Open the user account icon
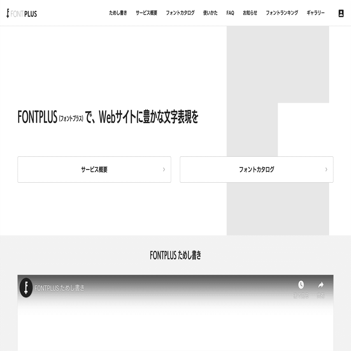 click(341, 13)
